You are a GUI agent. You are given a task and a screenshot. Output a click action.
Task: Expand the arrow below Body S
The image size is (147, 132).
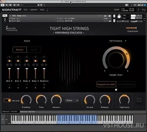[x=35, y=88]
